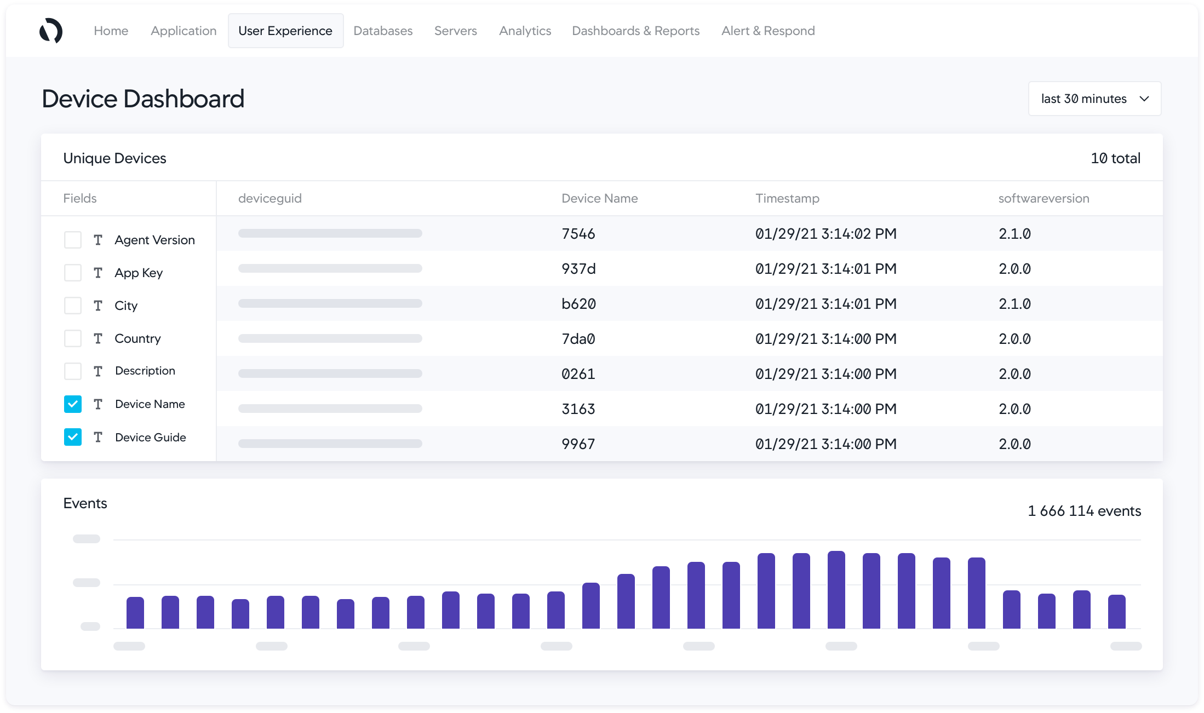Click the 10 total devices count
Image resolution: width=1204 pixels, height=713 pixels.
[x=1115, y=158]
